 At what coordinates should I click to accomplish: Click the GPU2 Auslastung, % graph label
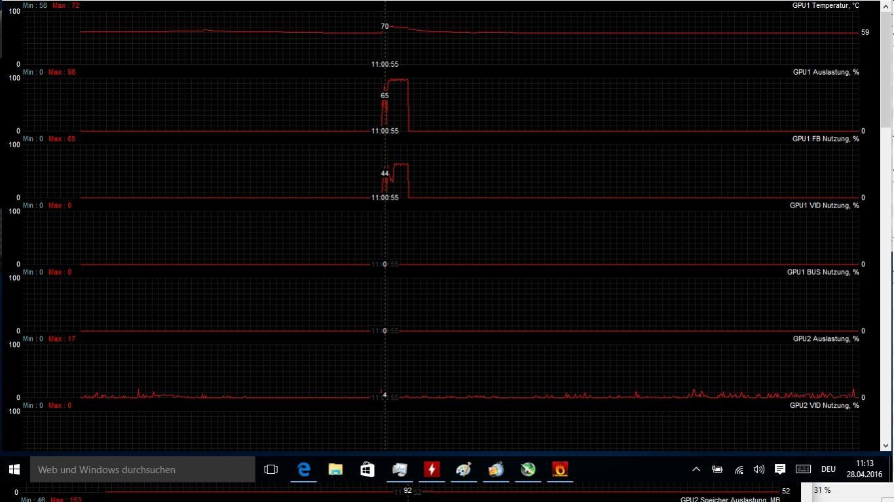826,339
